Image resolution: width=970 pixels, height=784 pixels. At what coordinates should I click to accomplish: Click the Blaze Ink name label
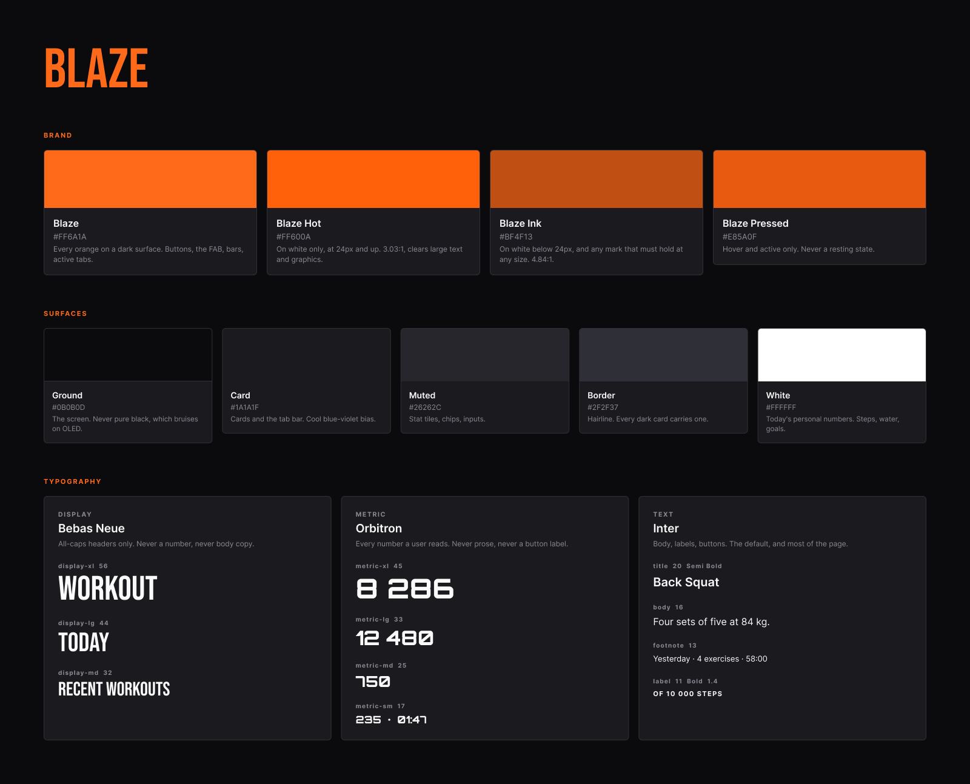pos(520,224)
